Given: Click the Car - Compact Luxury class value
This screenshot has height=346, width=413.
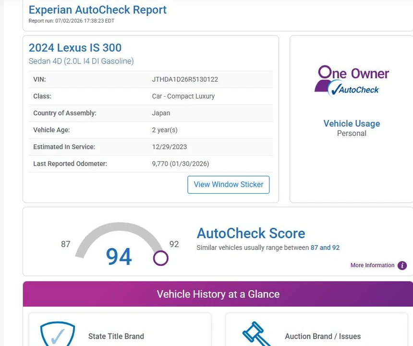Looking at the screenshot, I should click(x=183, y=96).
